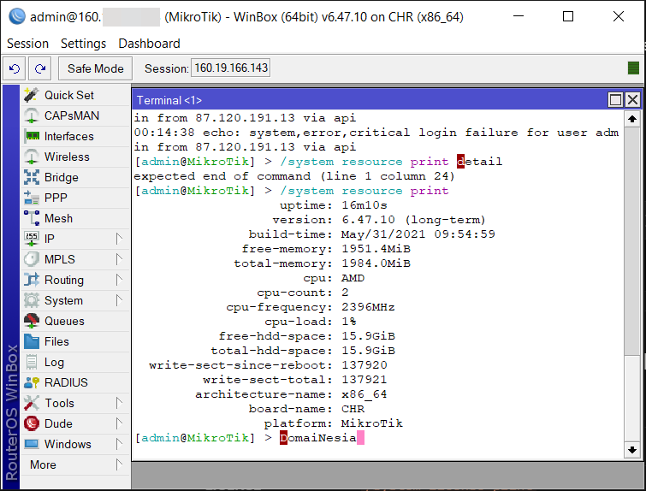Click the write-sect-total value 137921
This screenshot has width=646, height=491.
pyautogui.click(x=364, y=380)
